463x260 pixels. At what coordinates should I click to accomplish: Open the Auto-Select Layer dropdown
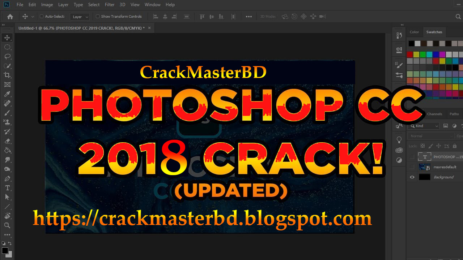[80, 17]
